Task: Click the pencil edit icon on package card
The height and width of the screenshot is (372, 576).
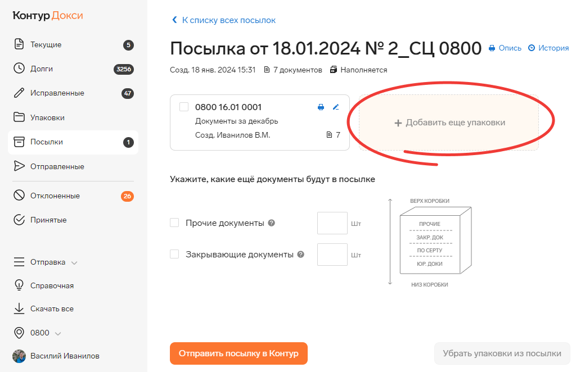Action: [336, 107]
